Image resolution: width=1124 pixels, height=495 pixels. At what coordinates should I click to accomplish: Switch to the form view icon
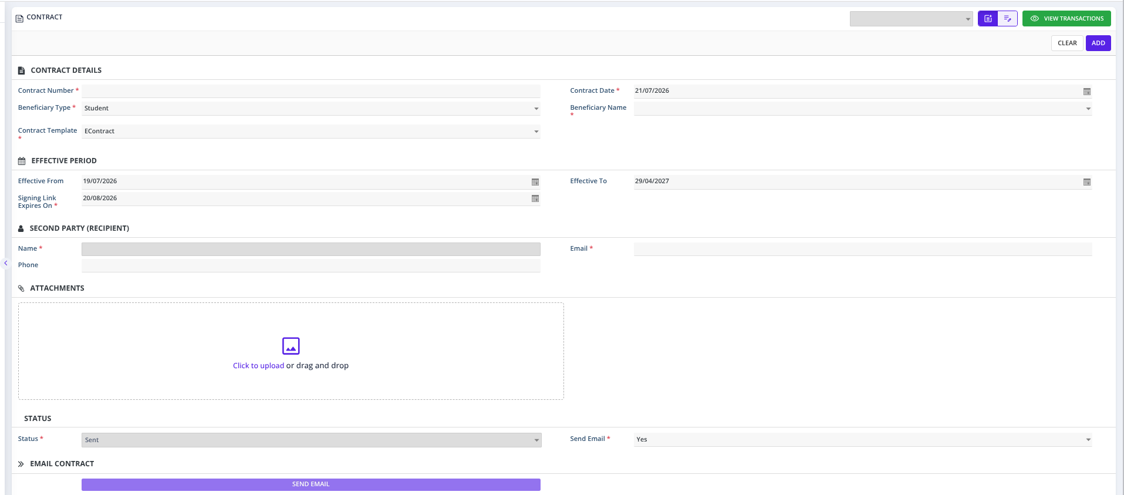click(988, 19)
